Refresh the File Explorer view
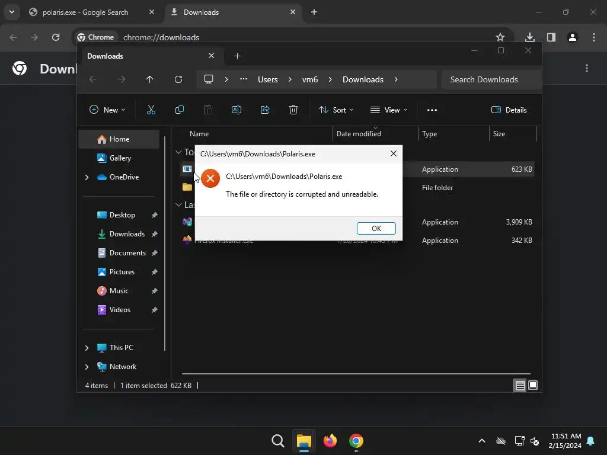607x455 pixels. 178,79
